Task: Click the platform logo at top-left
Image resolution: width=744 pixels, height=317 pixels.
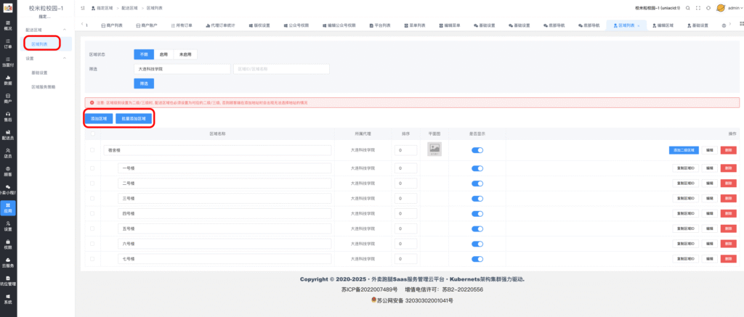Action: (x=8, y=8)
